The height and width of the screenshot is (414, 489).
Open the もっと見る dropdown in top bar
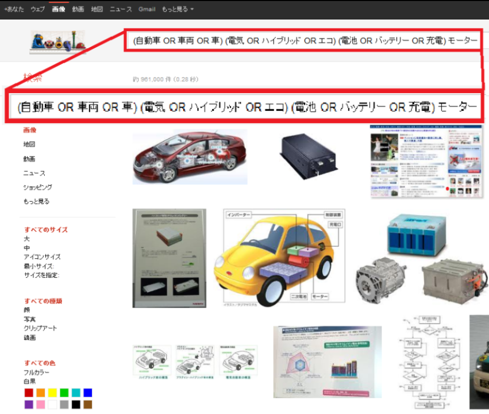(178, 9)
